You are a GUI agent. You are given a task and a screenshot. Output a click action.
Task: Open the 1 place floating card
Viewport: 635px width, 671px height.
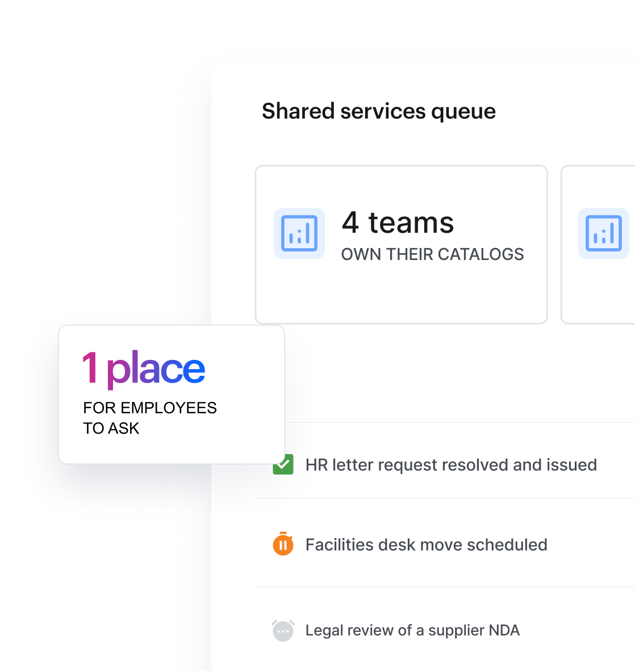[x=172, y=395]
